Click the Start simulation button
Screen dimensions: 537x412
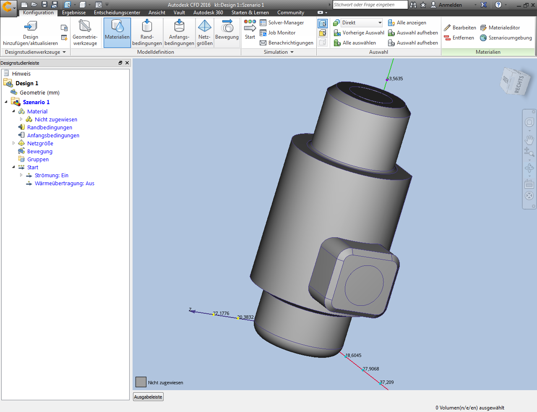[x=250, y=29]
